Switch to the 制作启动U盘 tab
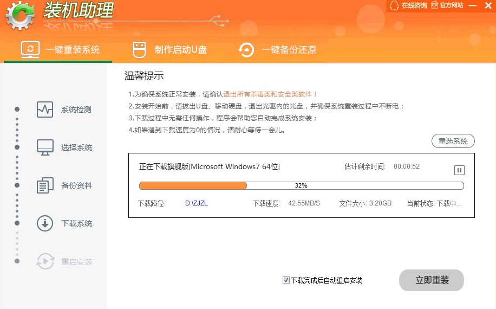This screenshot has height=309, width=496. tap(170, 50)
